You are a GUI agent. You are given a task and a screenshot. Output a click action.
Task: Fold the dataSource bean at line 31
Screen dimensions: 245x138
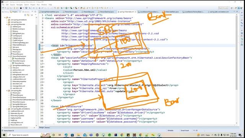pyautogui.click(x=44, y=107)
